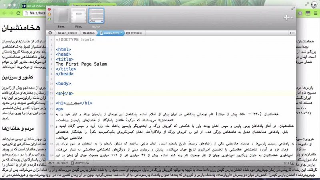
Task: Switch to Preview with the eye icon
Action: (x=134, y=33)
